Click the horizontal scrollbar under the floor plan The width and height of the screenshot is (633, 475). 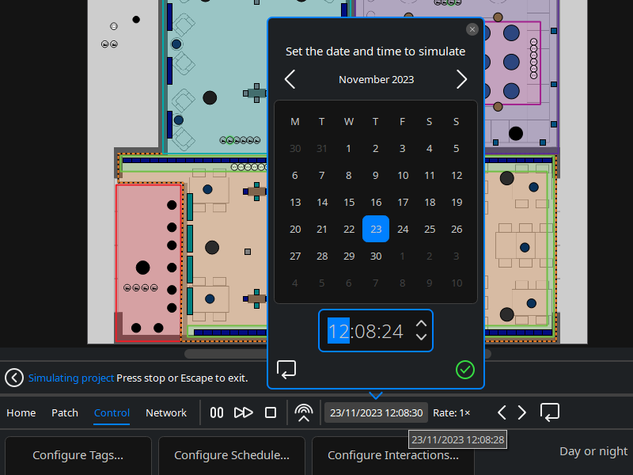click(338, 354)
